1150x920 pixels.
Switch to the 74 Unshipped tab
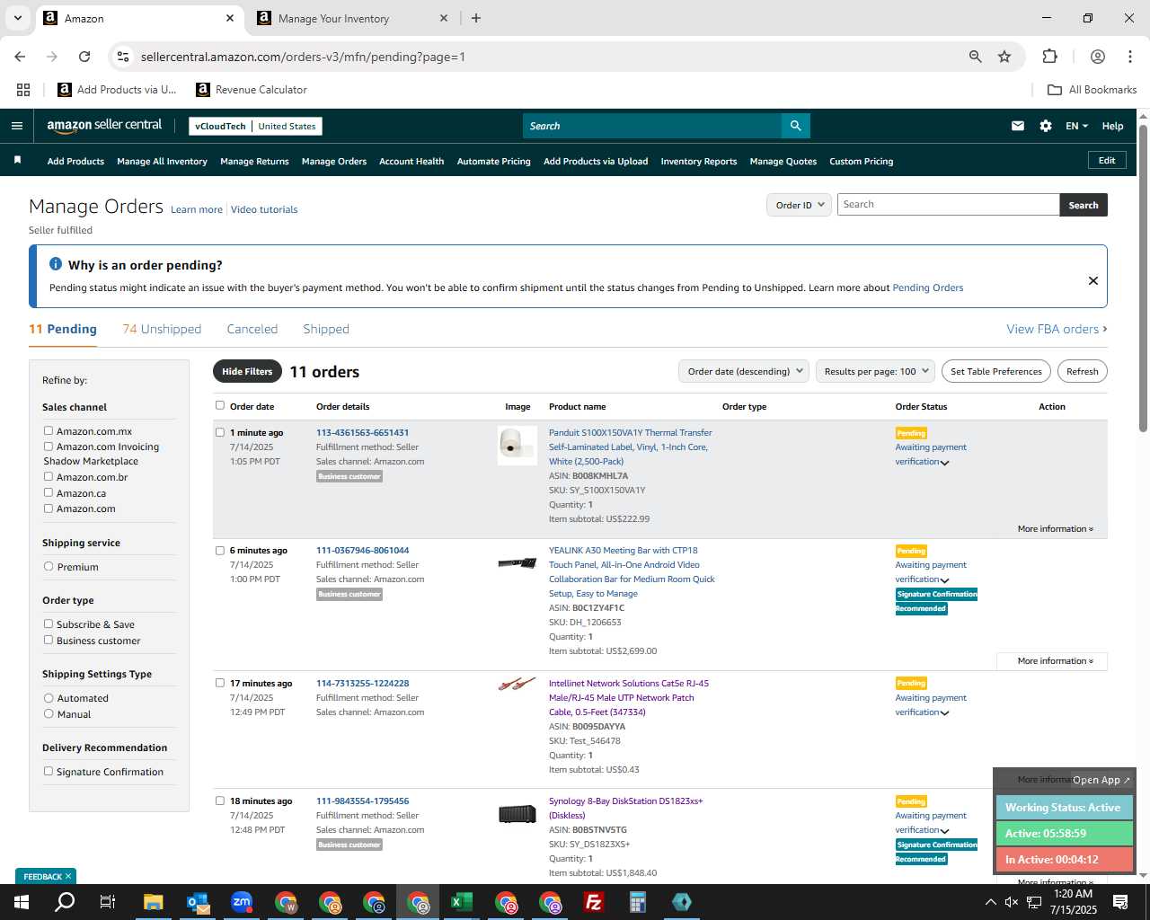(x=162, y=329)
